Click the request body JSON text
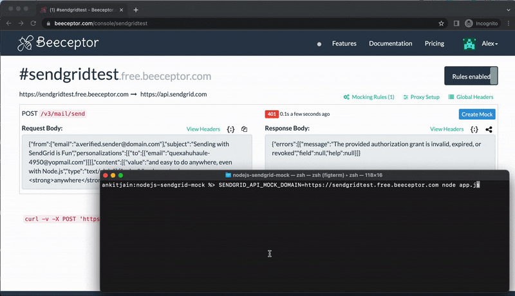 click(131, 162)
